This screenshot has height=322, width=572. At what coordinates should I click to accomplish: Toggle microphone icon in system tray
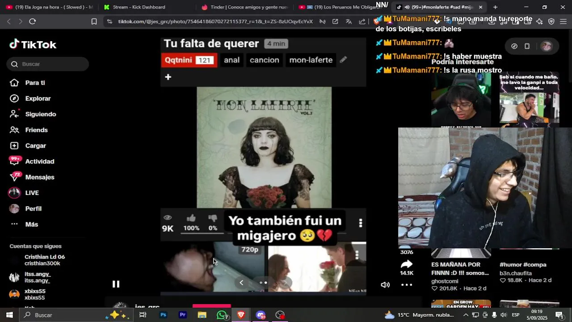[x=494, y=315]
